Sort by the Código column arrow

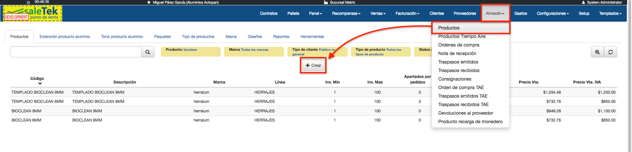coord(40,84)
